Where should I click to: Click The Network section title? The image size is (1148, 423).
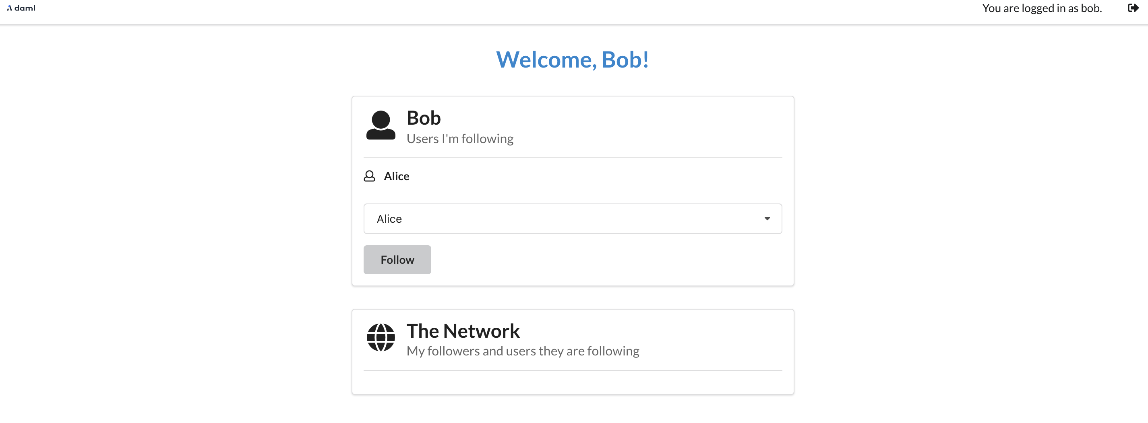[463, 331]
